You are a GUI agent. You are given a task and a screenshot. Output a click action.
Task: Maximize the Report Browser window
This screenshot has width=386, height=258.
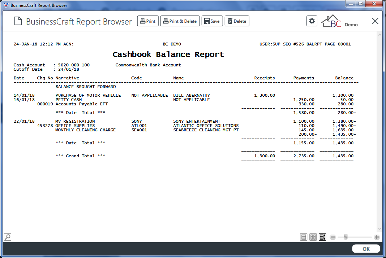point(361,4)
